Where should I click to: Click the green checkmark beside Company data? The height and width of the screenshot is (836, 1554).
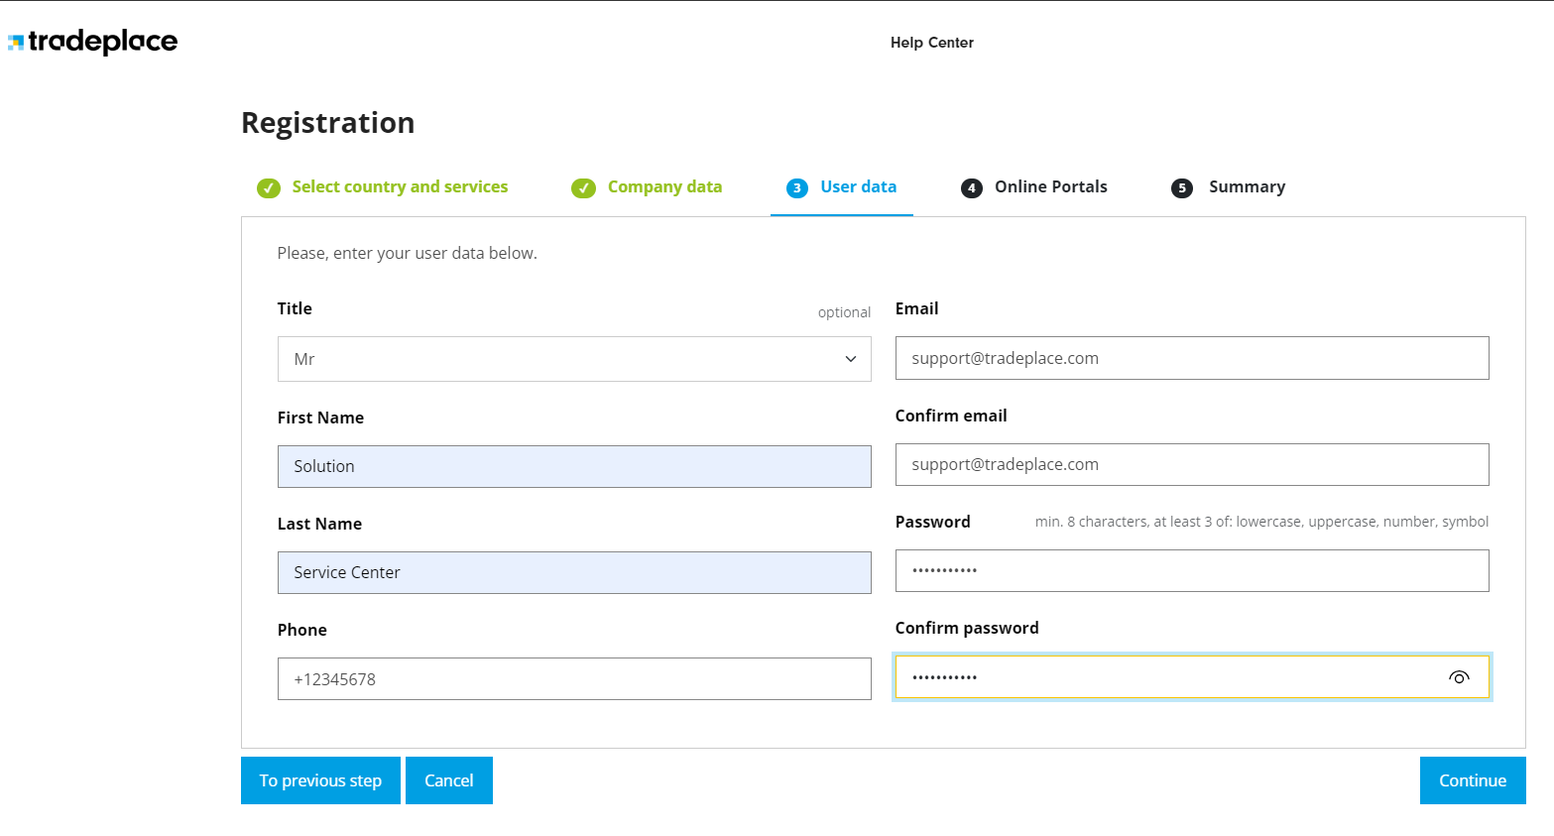(583, 186)
